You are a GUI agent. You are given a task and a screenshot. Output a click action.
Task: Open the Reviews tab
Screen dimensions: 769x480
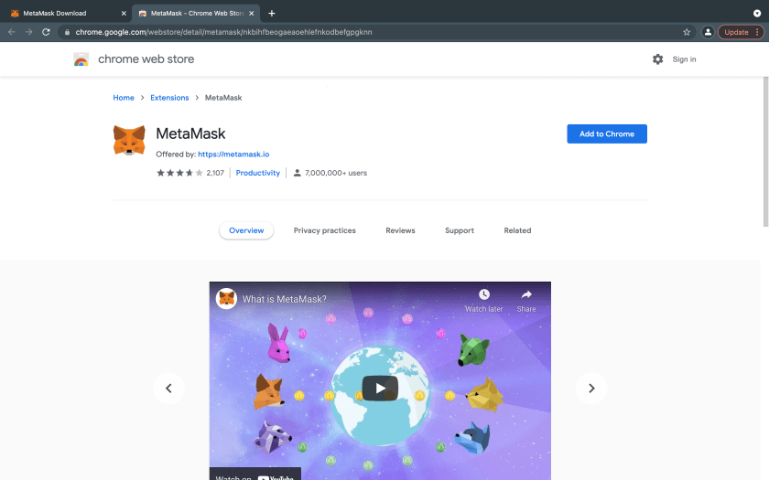click(x=400, y=230)
